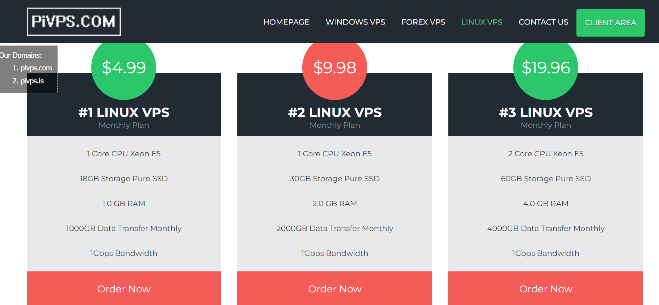
Task: Click '60GB Storage Pure SSD' text
Action: [x=546, y=179]
